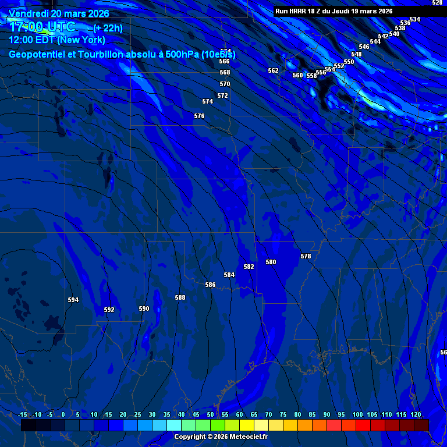Pick the bright green swatch below label 50
Viewport: 447px width, 447px height.
(x=218, y=425)
